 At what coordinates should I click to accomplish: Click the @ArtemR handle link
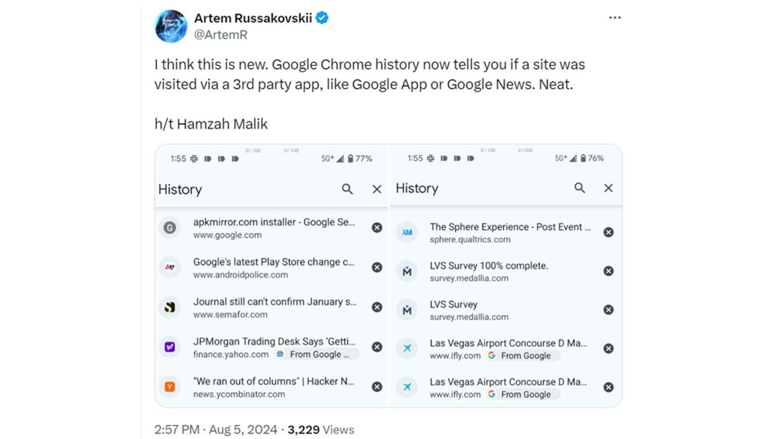(x=221, y=35)
